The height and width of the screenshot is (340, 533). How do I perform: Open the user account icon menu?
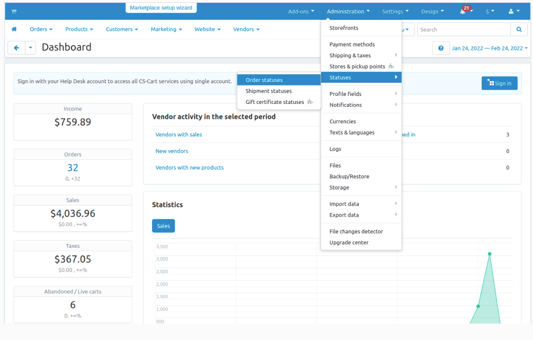coord(514,11)
